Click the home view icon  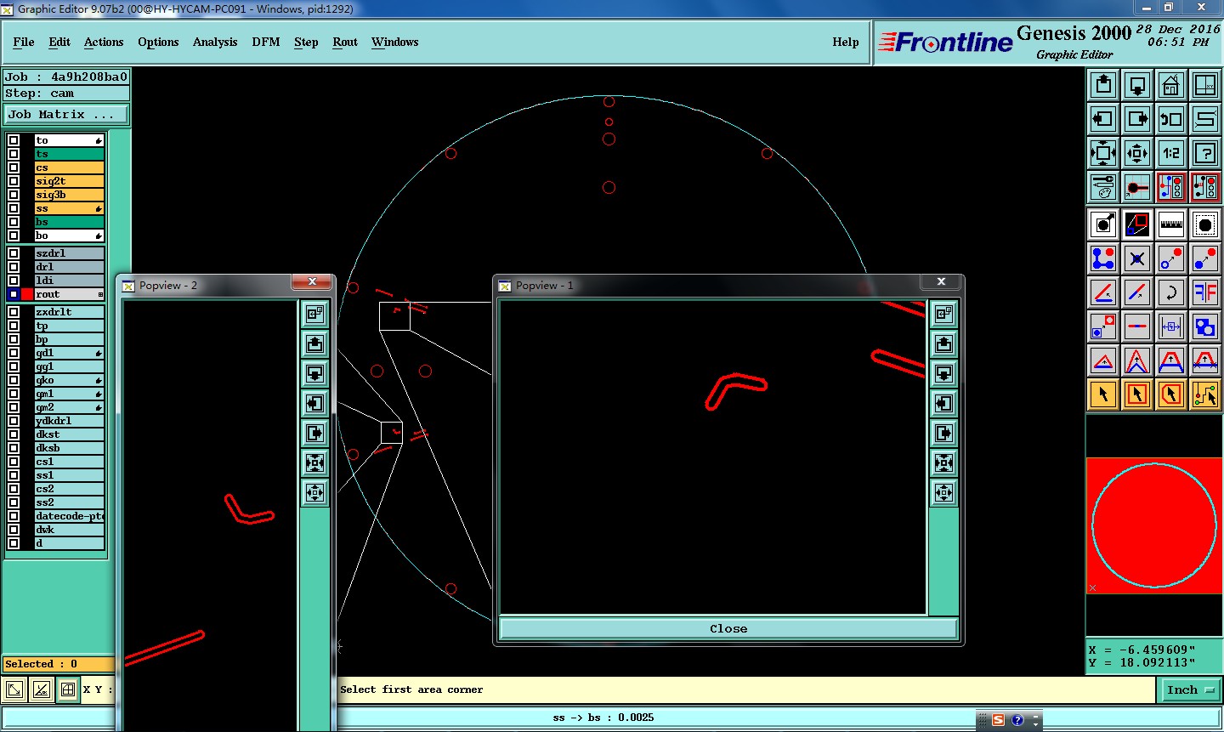[x=1171, y=85]
